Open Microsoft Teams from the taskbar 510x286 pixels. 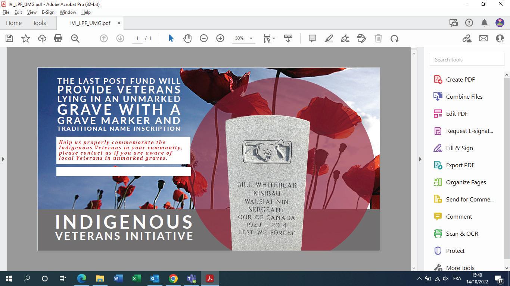[192, 279]
